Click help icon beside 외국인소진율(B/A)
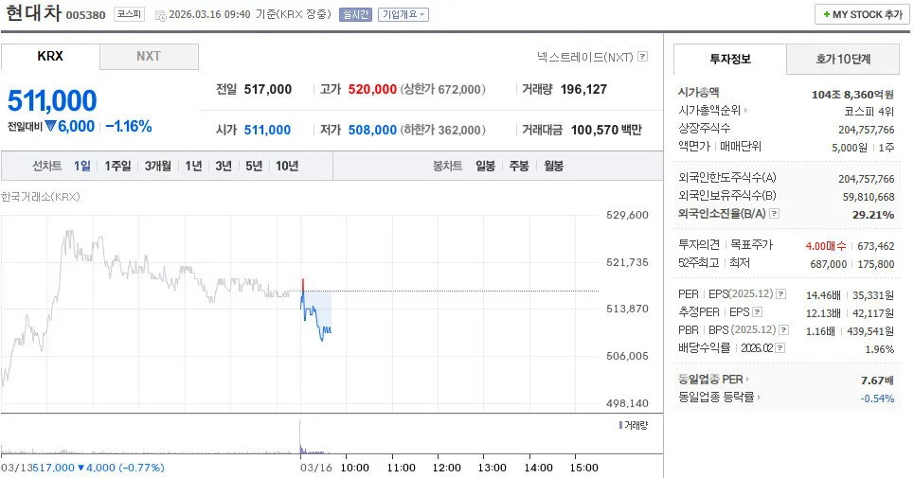The image size is (914, 478). (774, 214)
